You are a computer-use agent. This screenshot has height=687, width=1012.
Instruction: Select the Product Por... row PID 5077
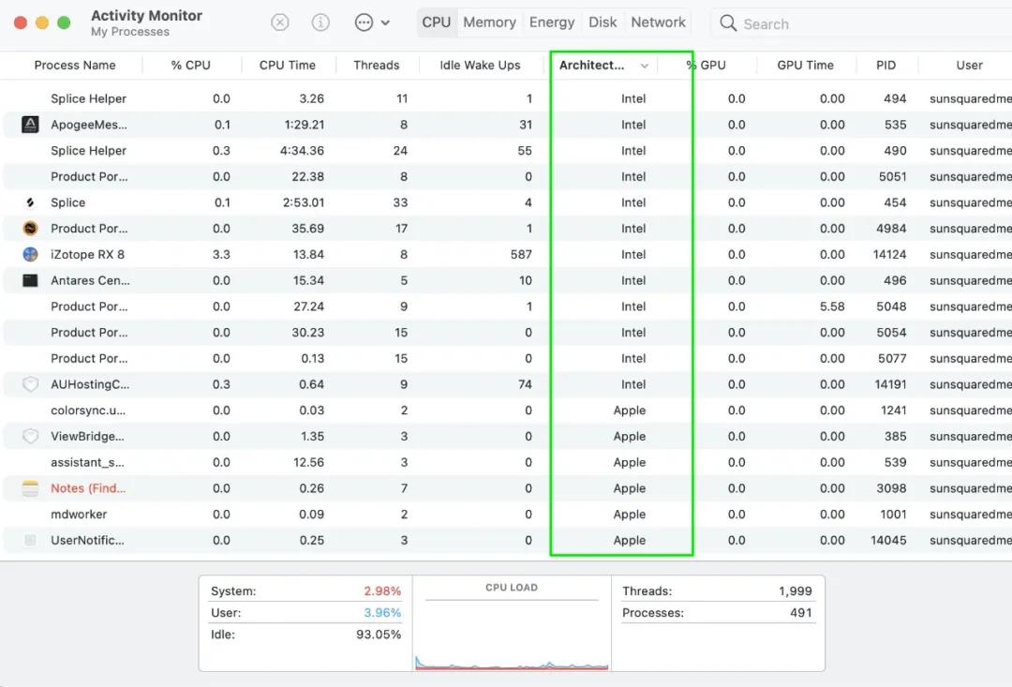point(507,358)
